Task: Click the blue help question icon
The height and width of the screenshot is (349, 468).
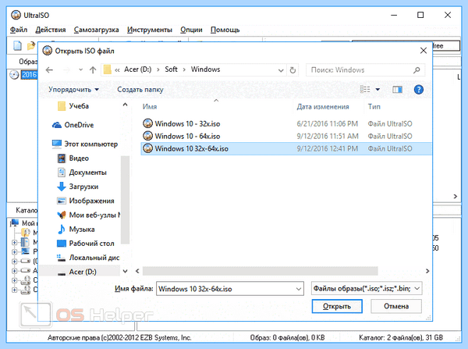Action: point(418,89)
